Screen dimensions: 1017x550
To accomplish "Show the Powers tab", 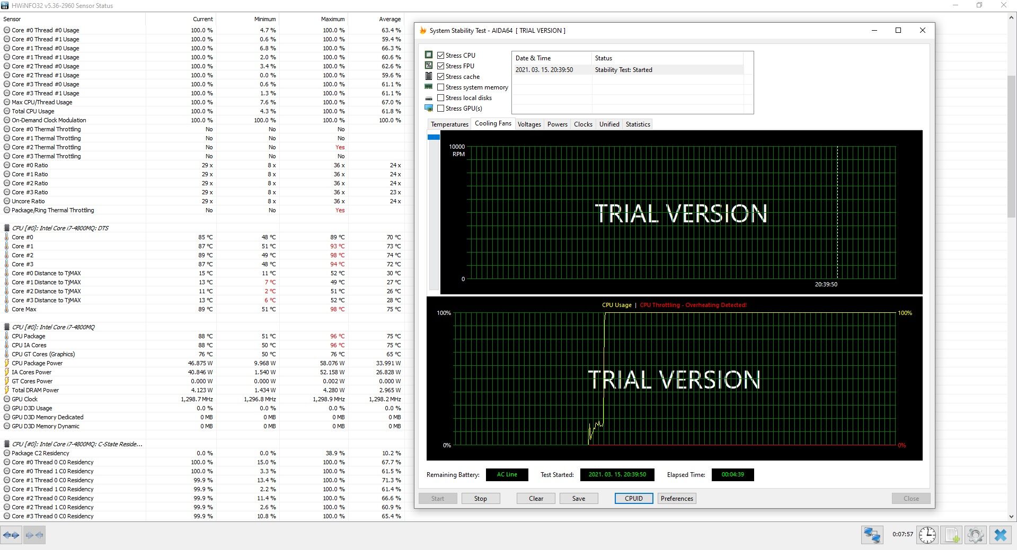I will (x=557, y=124).
